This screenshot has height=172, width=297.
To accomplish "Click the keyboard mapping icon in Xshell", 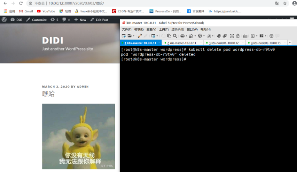I will tap(245, 36).
